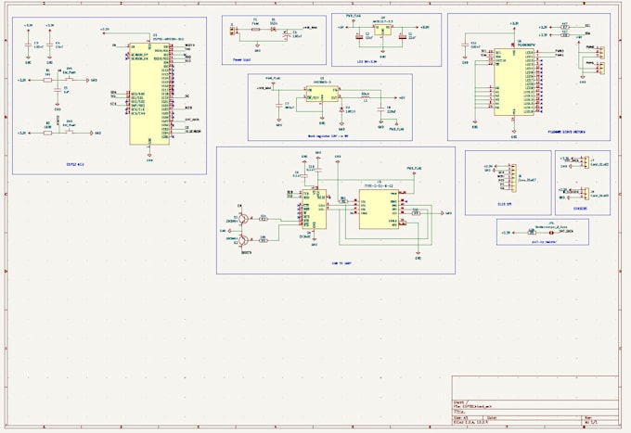Select the ESP32 module symbol U1

(x=149, y=94)
